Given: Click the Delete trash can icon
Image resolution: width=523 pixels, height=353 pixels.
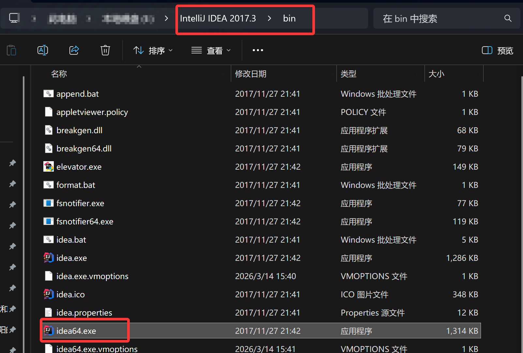Looking at the screenshot, I should pyautogui.click(x=105, y=50).
